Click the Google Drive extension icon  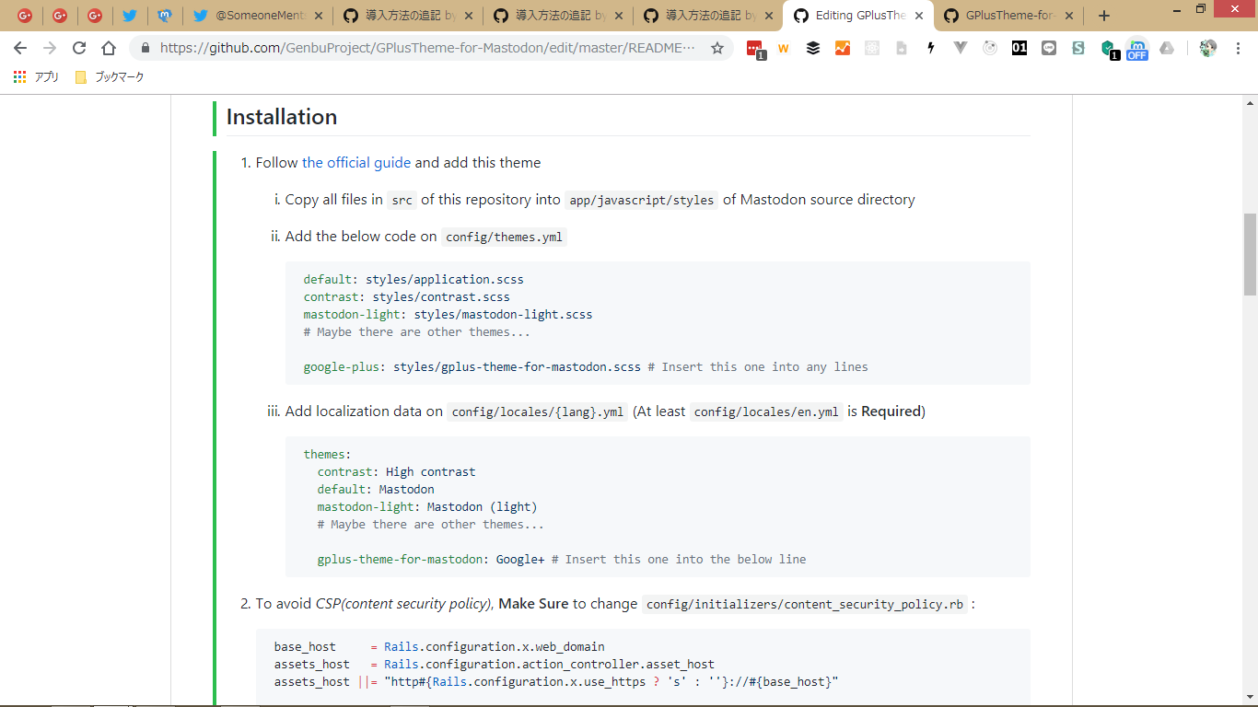pyautogui.click(x=1167, y=49)
